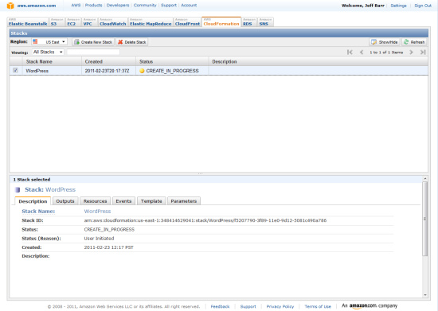
Task: Click the US flag region icon
Action: click(x=35, y=41)
